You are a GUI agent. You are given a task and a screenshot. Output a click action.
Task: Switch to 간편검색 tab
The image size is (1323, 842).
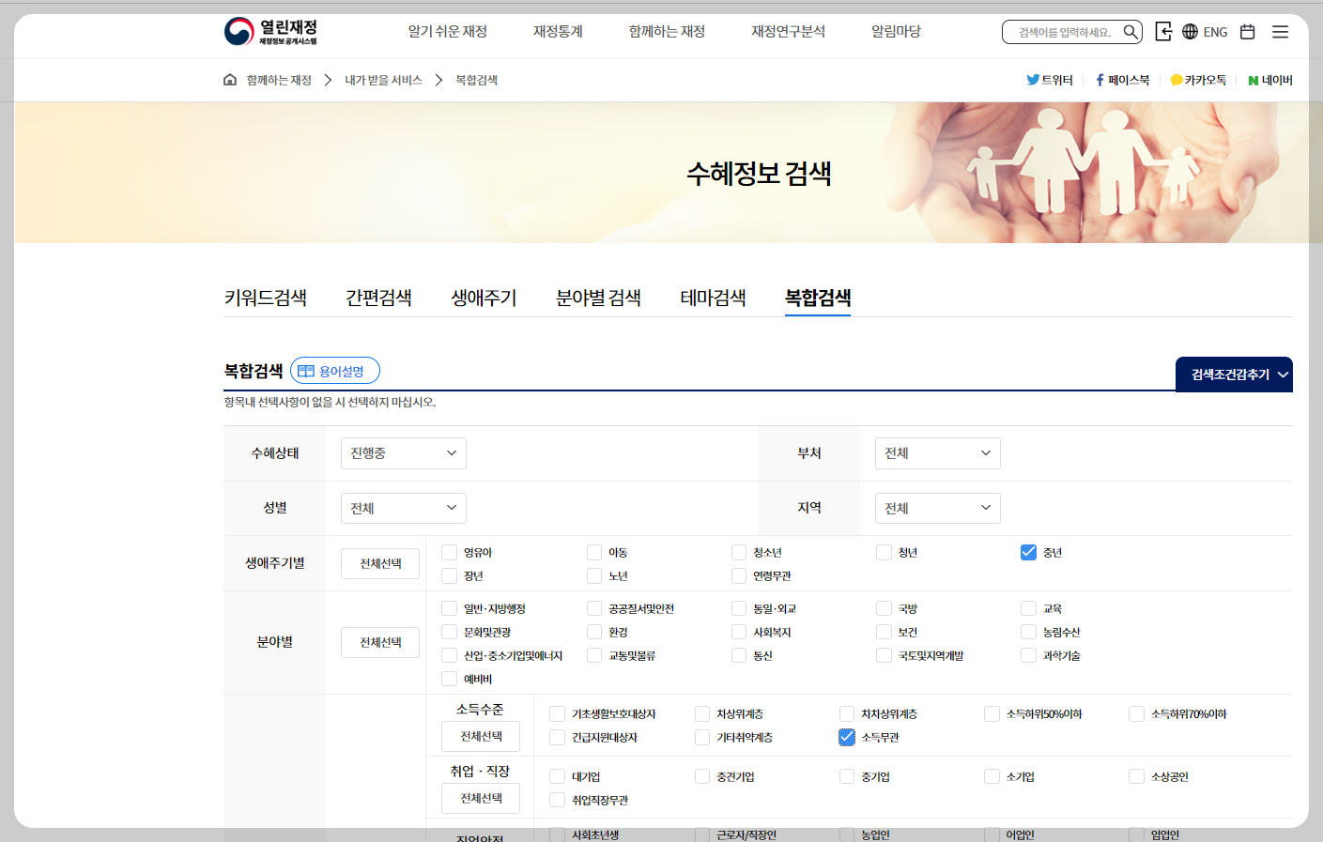point(378,298)
